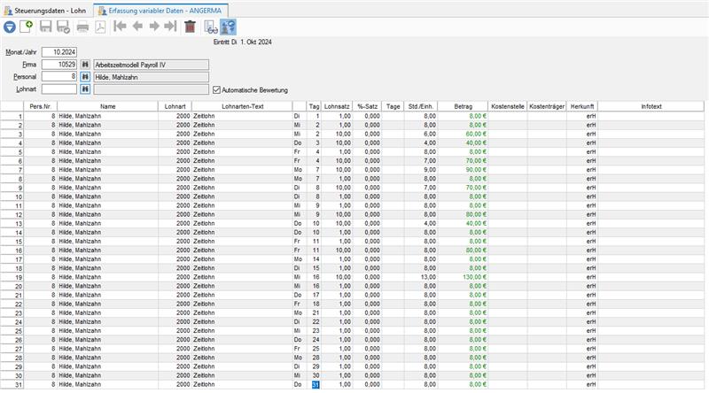This screenshot has height=393, width=709.
Task: Click the Personal number field
Action: coord(59,77)
